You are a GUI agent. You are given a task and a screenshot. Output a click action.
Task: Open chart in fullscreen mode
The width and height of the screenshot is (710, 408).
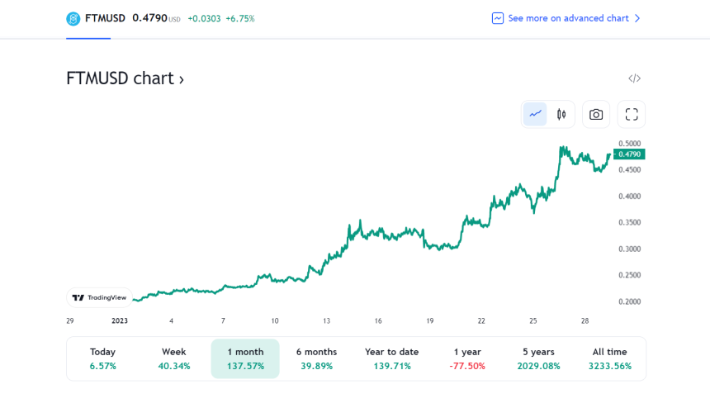click(632, 114)
